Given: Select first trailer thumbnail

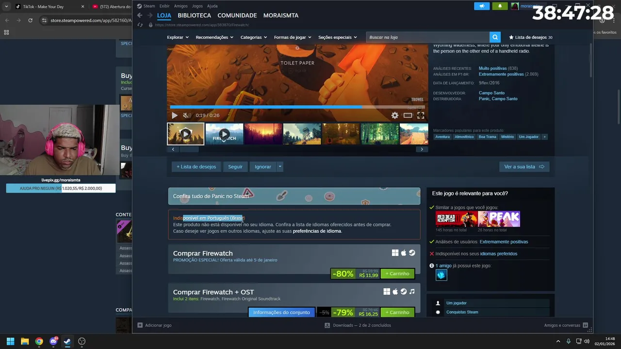Looking at the screenshot, I should click(x=186, y=134).
